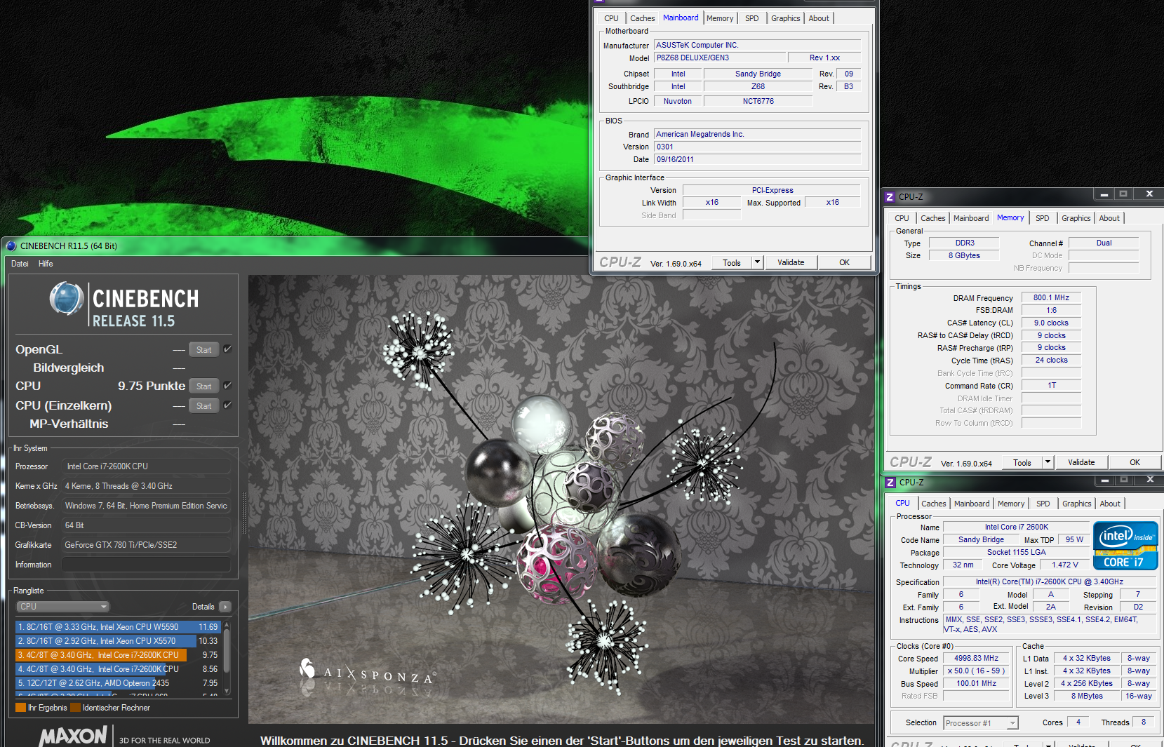
Task: Click OK in Memory window
Action: [x=1135, y=462]
